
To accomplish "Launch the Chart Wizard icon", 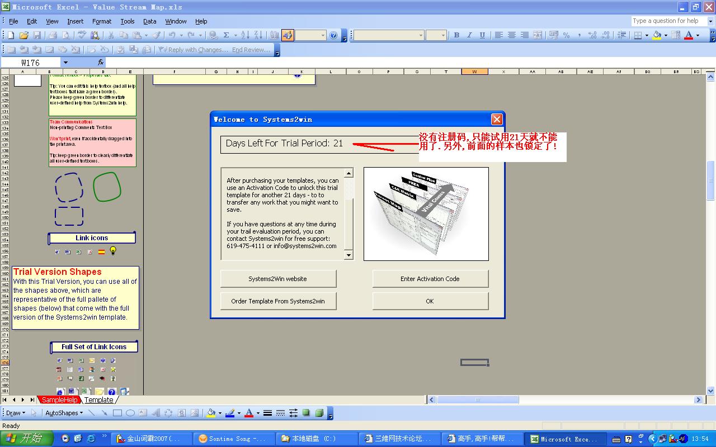I will tap(275, 35).
